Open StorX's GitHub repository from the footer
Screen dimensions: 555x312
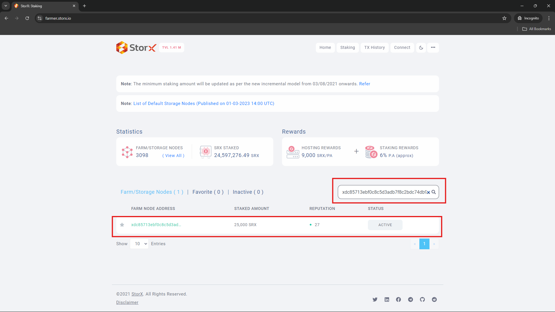(x=422, y=299)
